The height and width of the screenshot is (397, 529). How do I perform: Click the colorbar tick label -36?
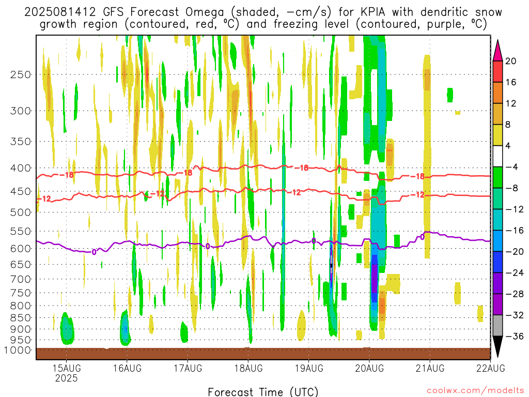tap(515, 336)
